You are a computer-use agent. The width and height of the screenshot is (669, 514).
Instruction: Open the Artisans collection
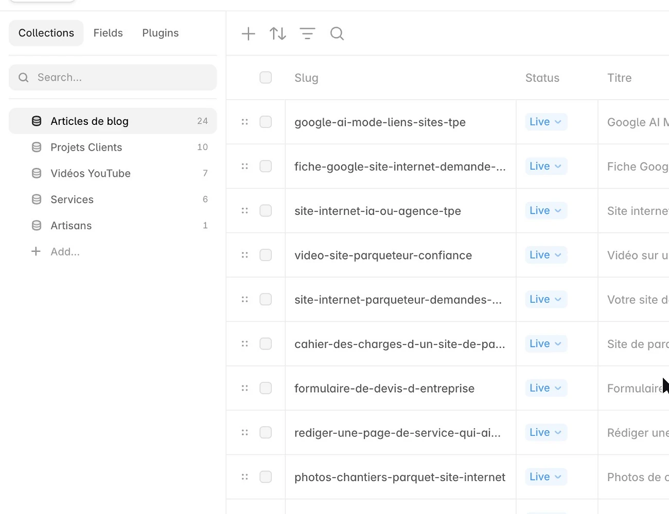point(113,226)
